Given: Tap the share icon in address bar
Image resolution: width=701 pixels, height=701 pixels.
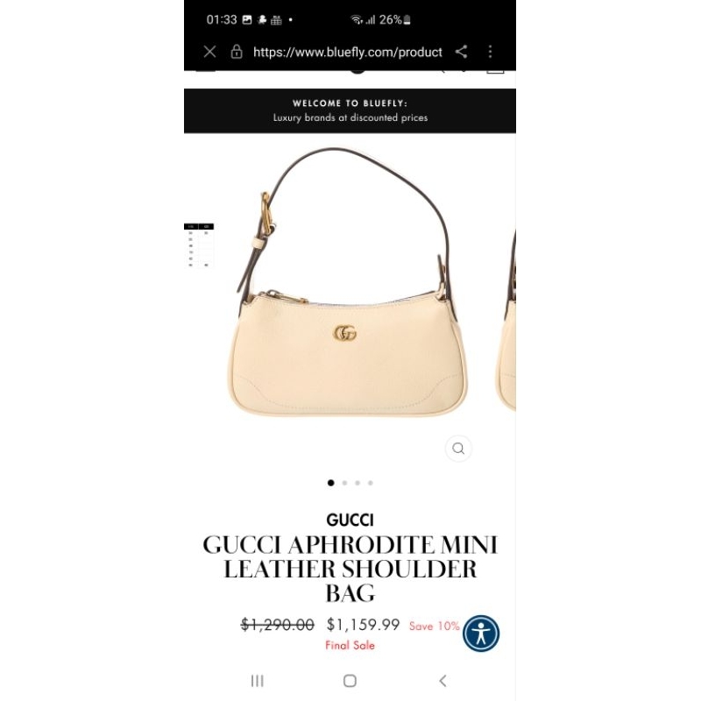Looking at the screenshot, I should pyautogui.click(x=462, y=52).
